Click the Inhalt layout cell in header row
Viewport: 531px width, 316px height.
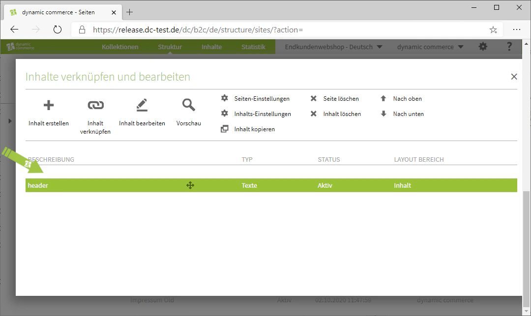click(402, 185)
